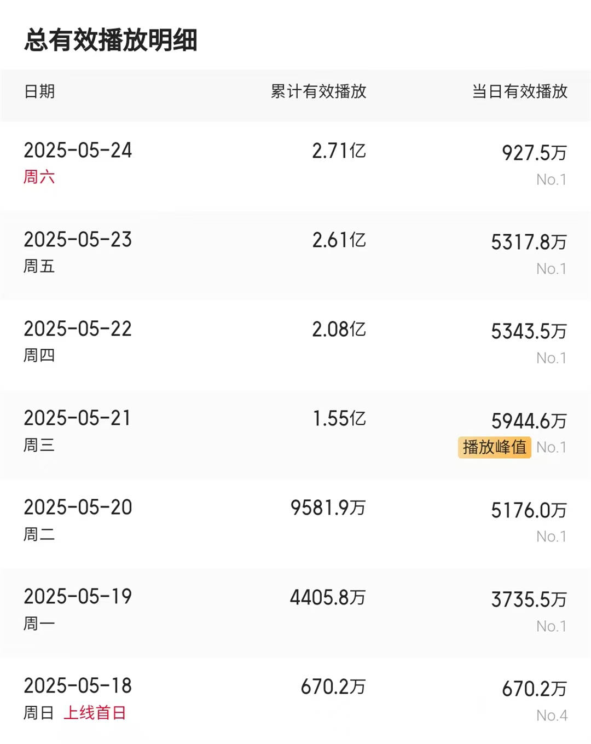Click the 总有效播放明细 title
The image size is (591, 744).
(x=111, y=40)
